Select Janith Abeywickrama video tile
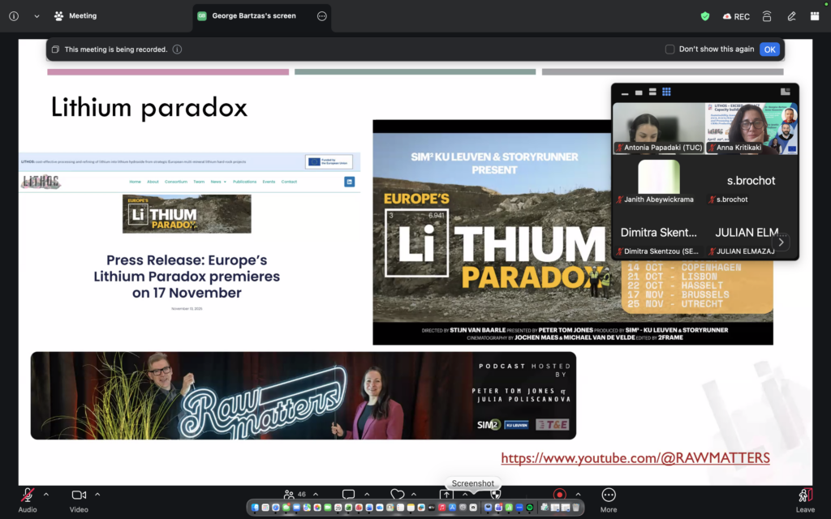Viewport: 831px width, 519px height. (x=659, y=180)
